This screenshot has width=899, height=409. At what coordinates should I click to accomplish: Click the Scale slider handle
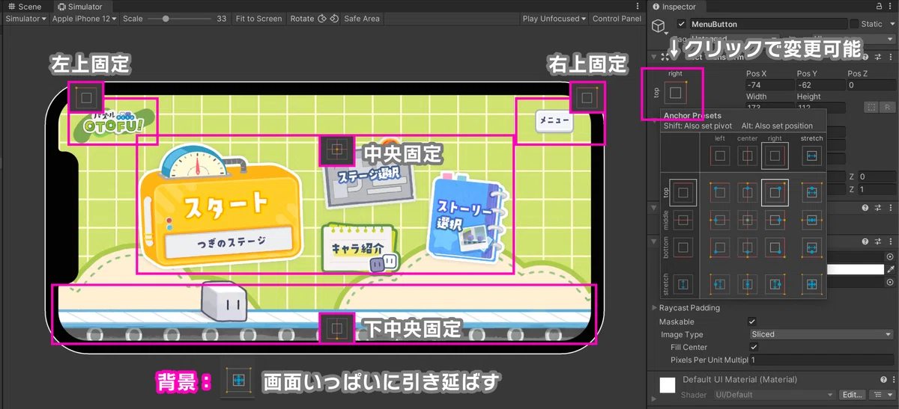[165, 19]
